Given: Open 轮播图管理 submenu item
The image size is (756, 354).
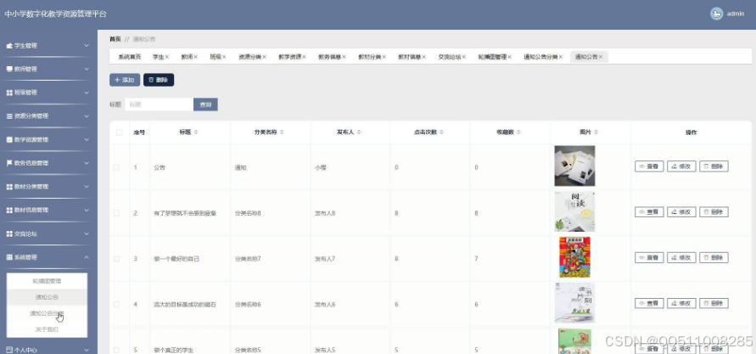Looking at the screenshot, I should click(47, 281).
